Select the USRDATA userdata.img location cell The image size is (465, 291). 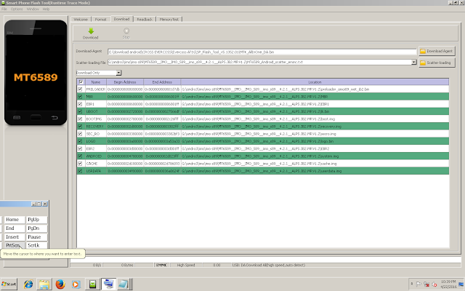pos(315,171)
